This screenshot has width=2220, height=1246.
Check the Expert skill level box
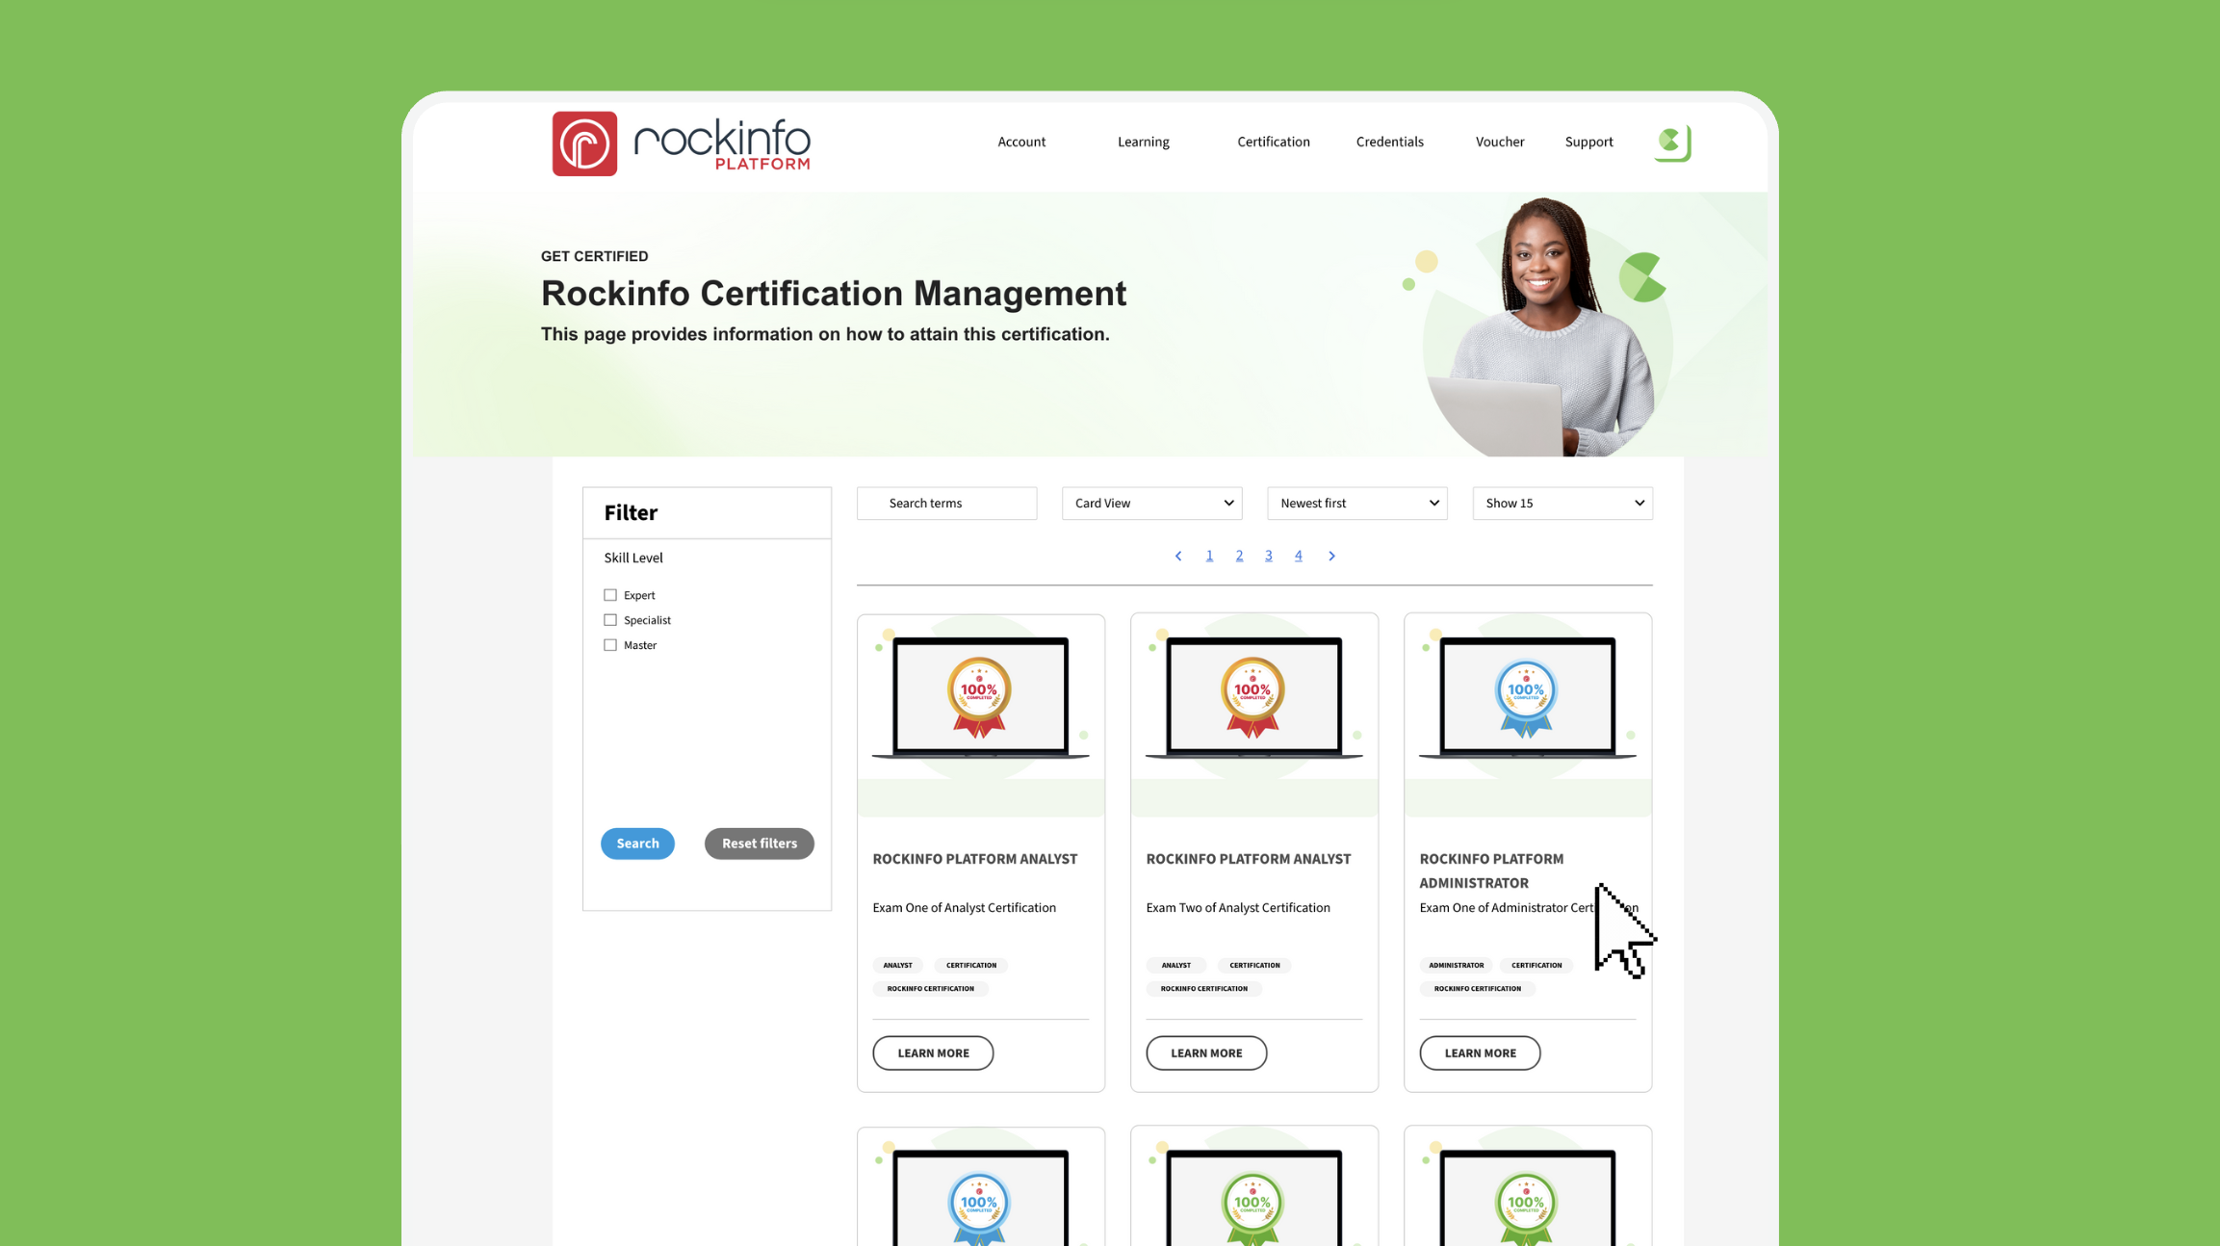[610, 595]
